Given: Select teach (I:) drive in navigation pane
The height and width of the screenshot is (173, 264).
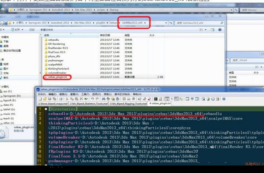Looking at the screenshot, I should pos(8,118).
